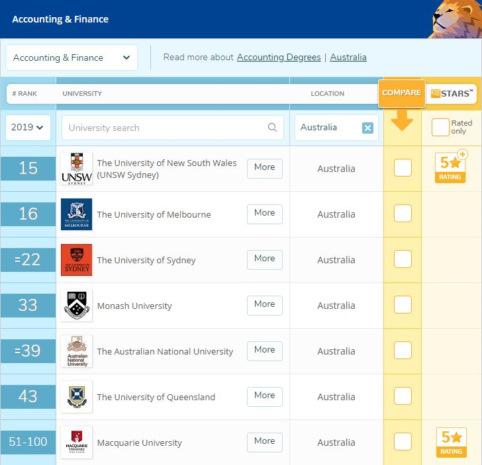Tick compare checkbox for University of Melbourne
This screenshot has width=482, height=465.
[403, 214]
